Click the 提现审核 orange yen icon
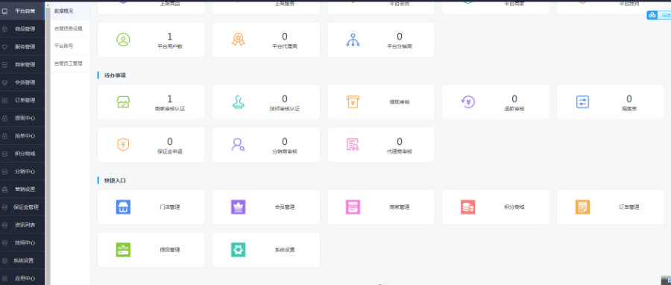 tap(353, 102)
